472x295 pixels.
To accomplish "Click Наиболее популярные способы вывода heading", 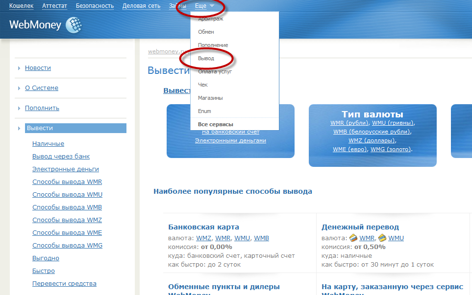I will click(x=233, y=191).
